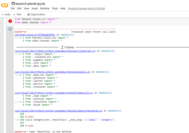Click 'Traceback (most recent call last)' text
This screenshot has width=189, height=133.
point(93,32)
